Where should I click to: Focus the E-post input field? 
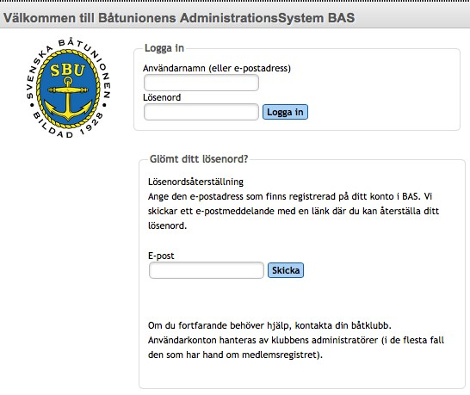click(207, 270)
